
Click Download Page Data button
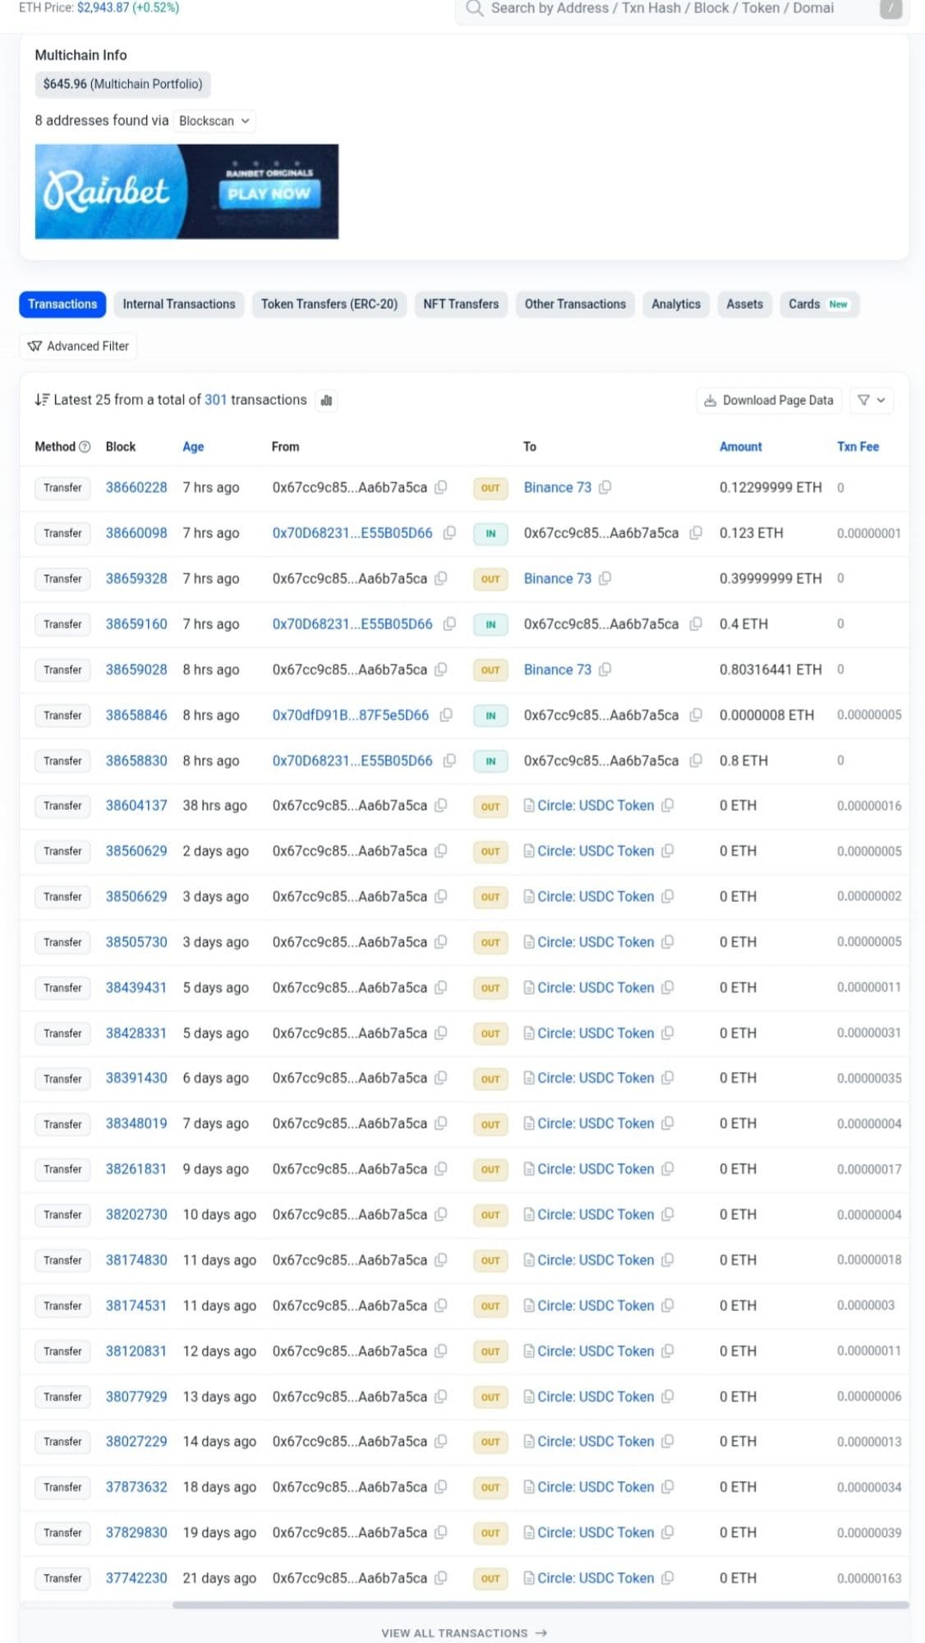tap(768, 400)
